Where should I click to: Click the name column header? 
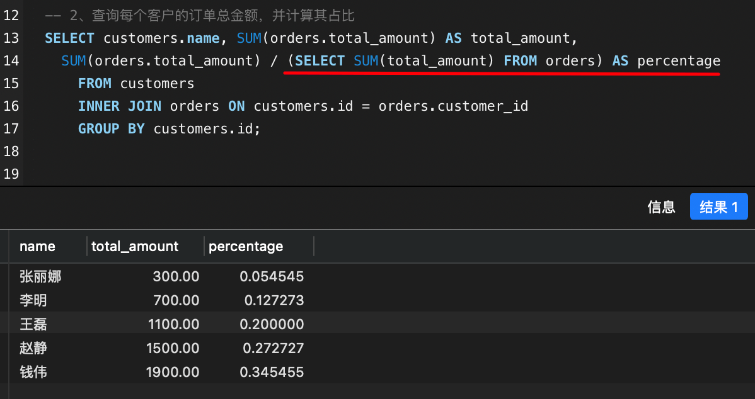click(x=37, y=247)
